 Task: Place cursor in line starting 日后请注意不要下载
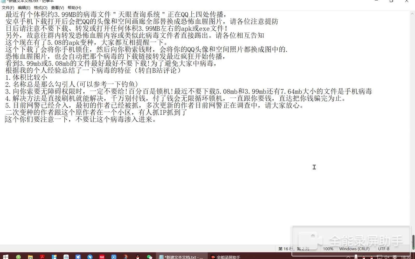tap(117, 28)
